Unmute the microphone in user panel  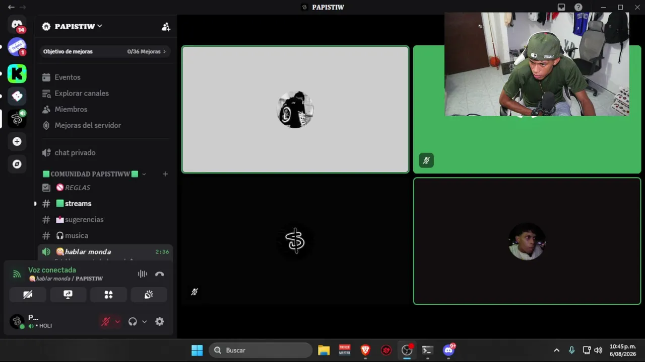point(105,322)
